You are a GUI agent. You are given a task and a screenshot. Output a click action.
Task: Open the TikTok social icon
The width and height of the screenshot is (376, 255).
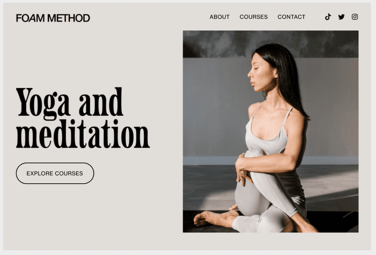[x=328, y=17]
